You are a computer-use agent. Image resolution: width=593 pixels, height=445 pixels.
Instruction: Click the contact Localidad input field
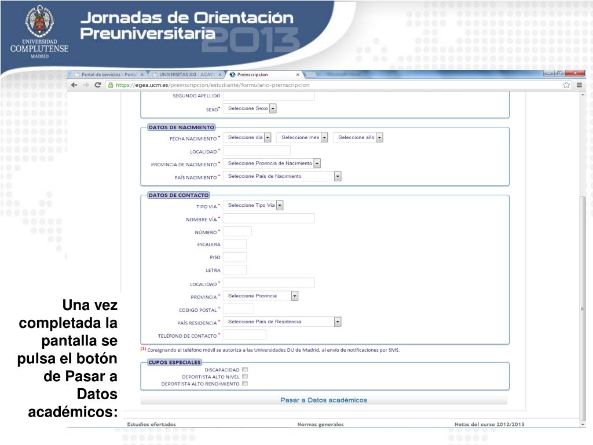coord(269,283)
